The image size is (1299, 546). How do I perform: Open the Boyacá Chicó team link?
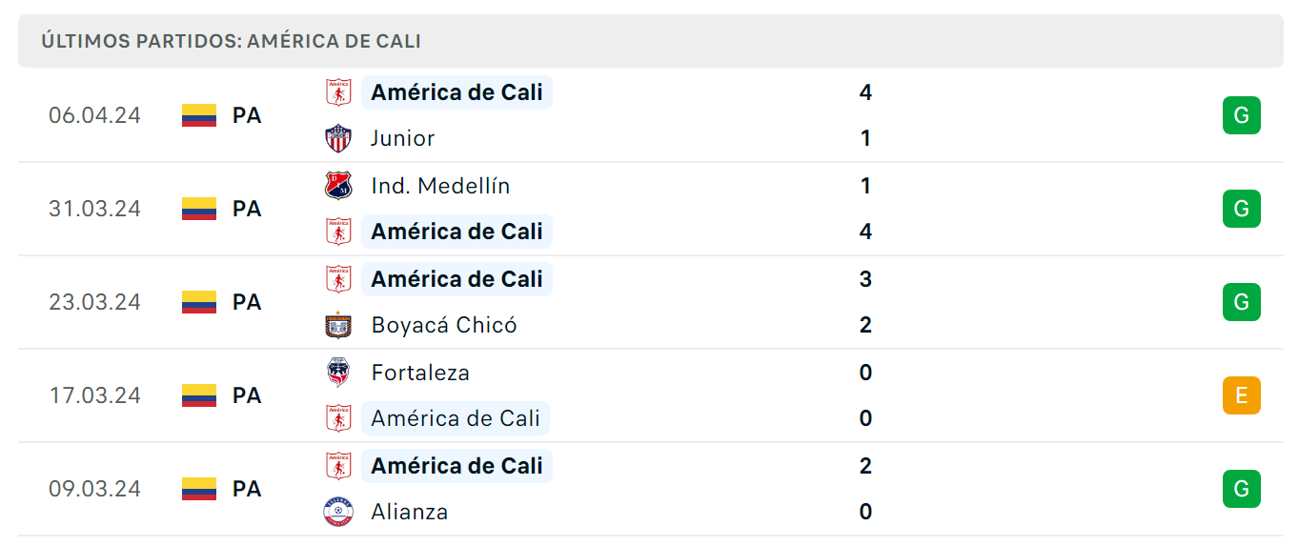[444, 325]
